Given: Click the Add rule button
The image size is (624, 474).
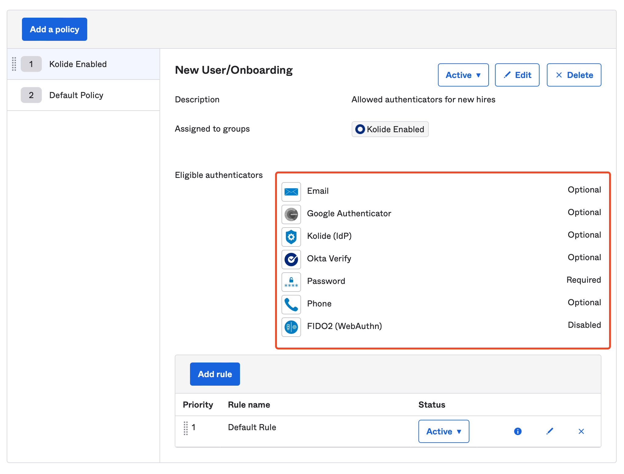Looking at the screenshot, I should [215, 374].
